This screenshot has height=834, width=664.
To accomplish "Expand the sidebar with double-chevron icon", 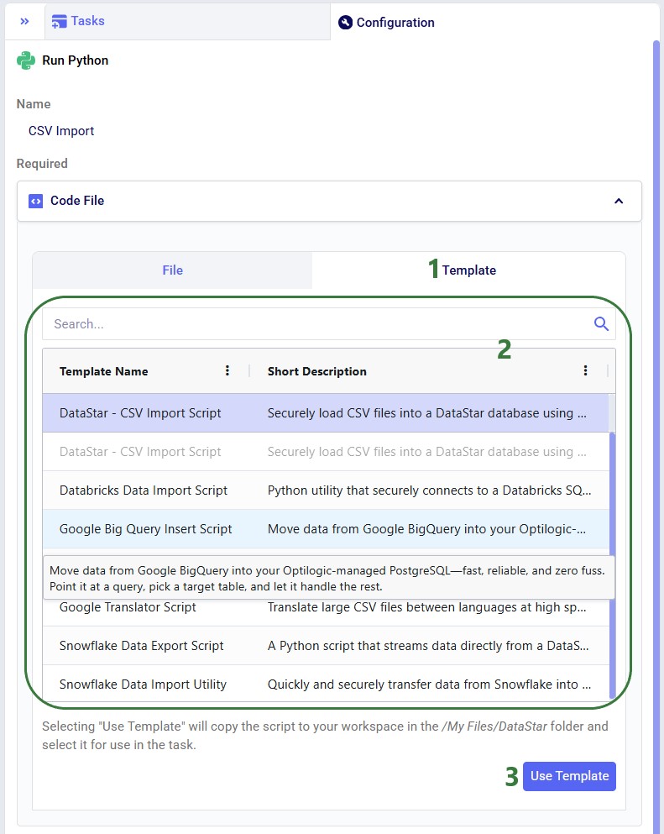I will tap(24, 21).
